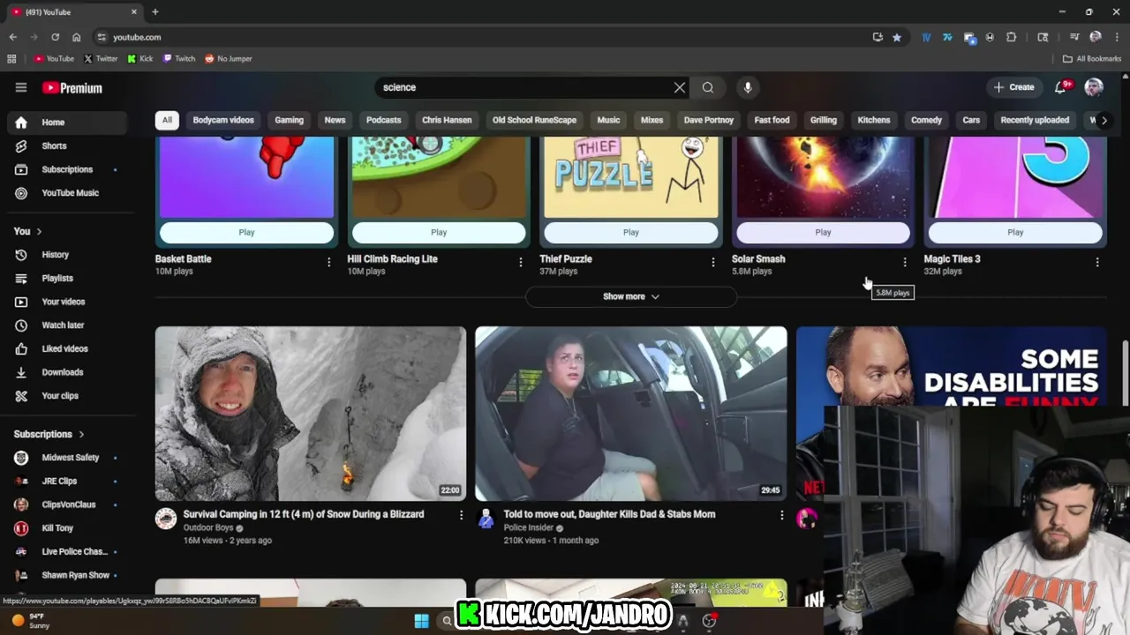The height and width of the screenshot is (635, 1130).
Task: Play the Solar Smash game
Action: (x=823, y=232)
